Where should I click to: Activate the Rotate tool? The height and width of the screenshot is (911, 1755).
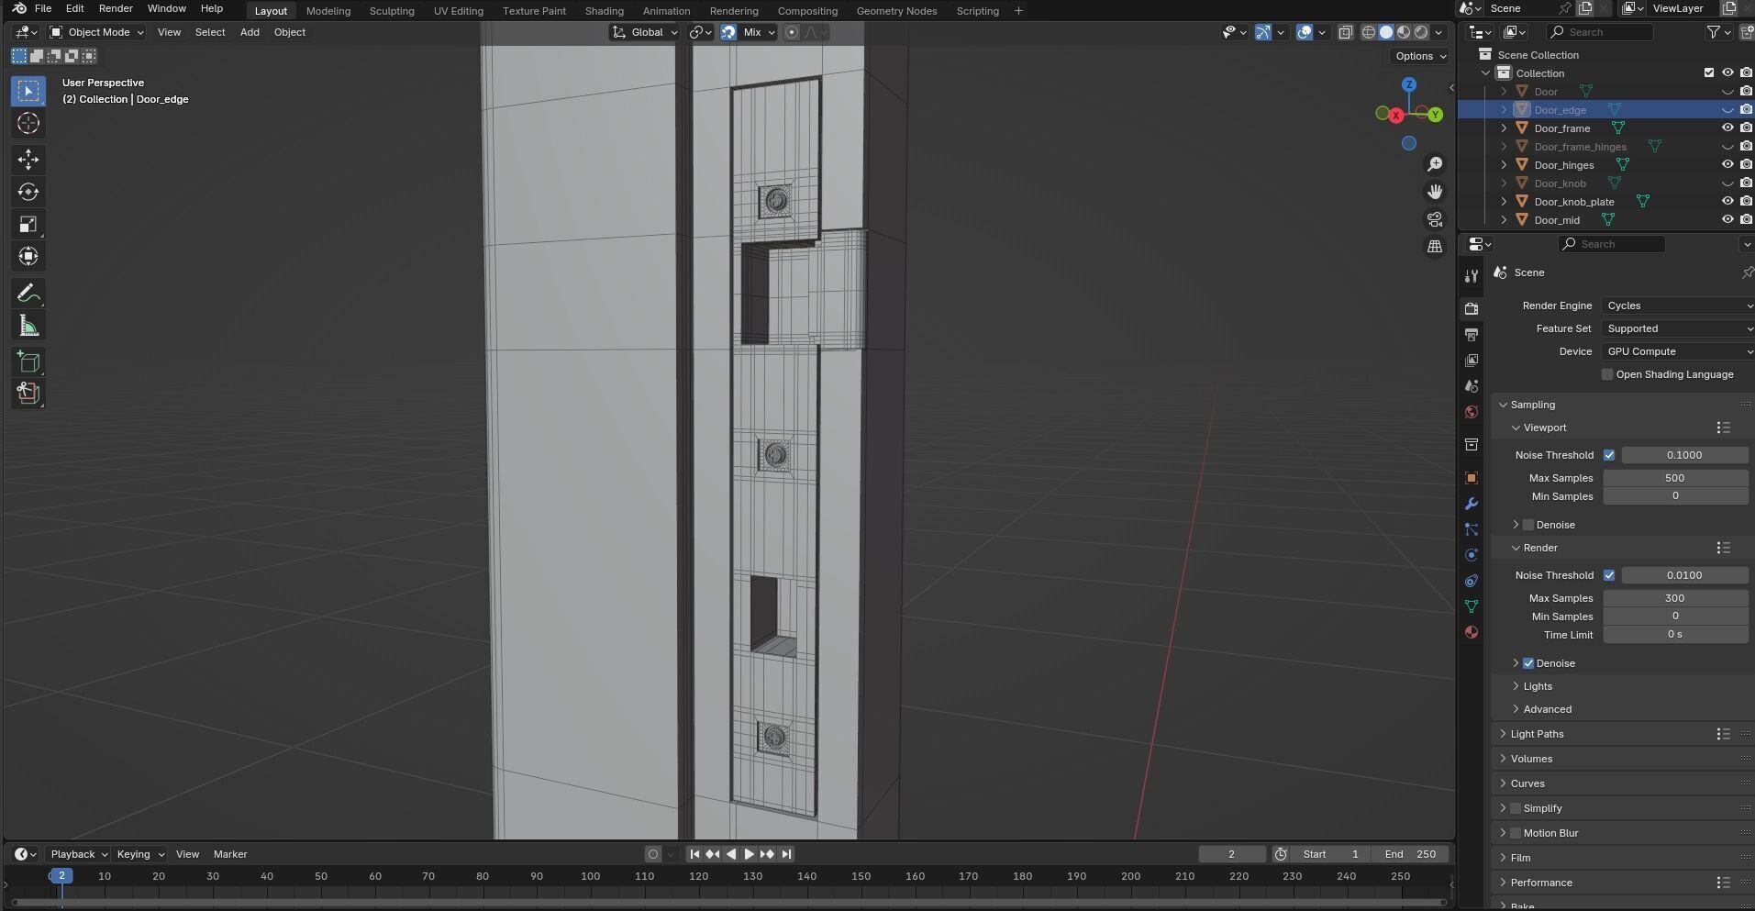pos(28,192)
